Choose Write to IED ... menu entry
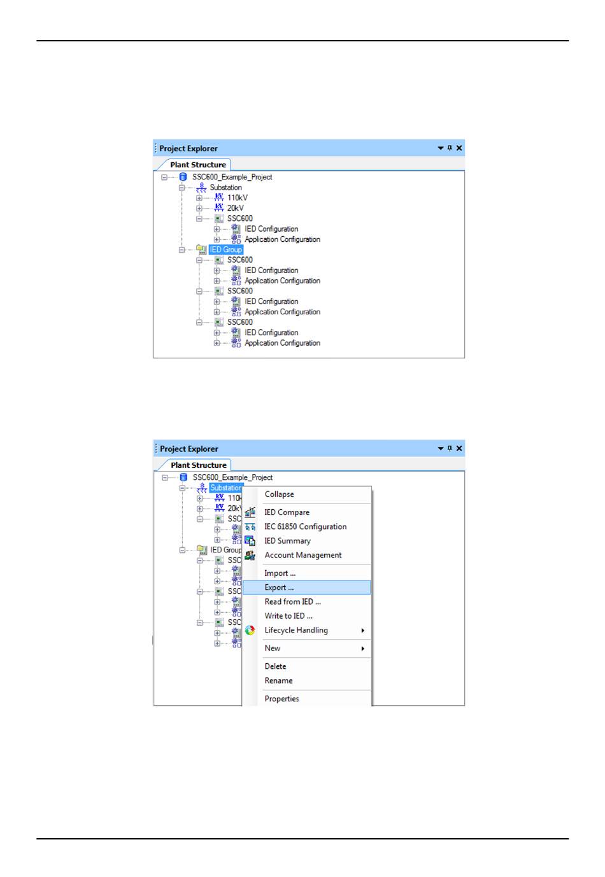This screenshot has height=877, width=605. (307, 616)
